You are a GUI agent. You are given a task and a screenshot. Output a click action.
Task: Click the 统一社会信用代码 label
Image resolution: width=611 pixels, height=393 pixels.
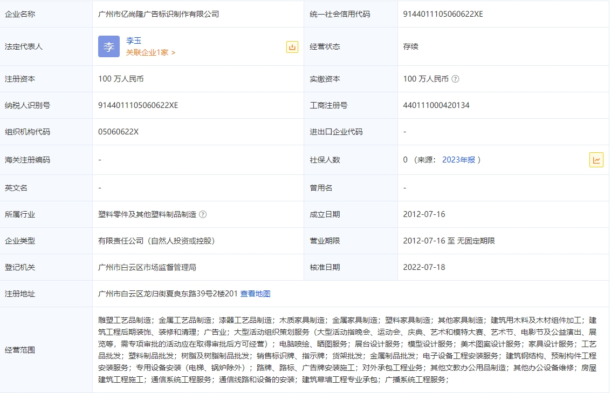pos(340,14)
